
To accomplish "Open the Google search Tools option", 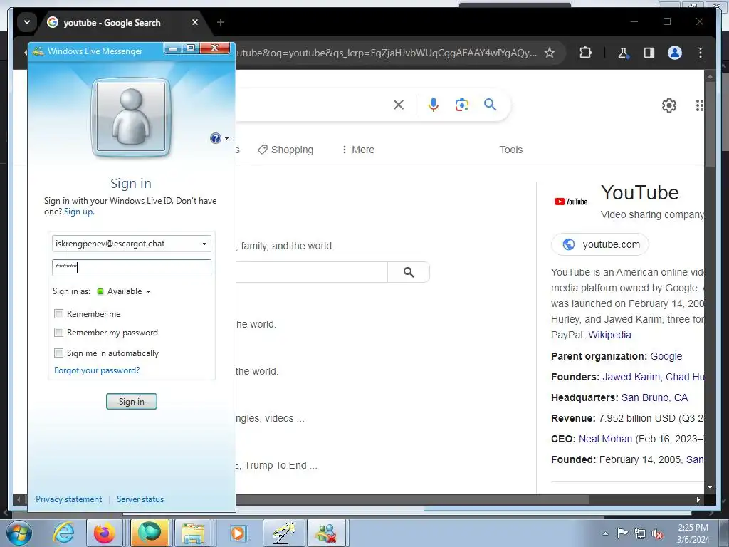I will (511, 150).
